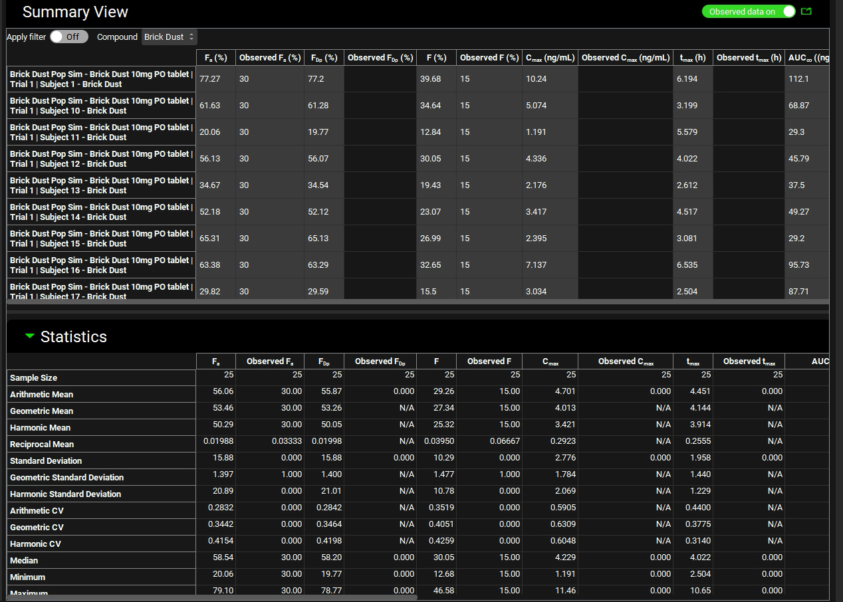843x602 pixels.
Task: Select the Subject 1 row header
Action: point(101,79)
